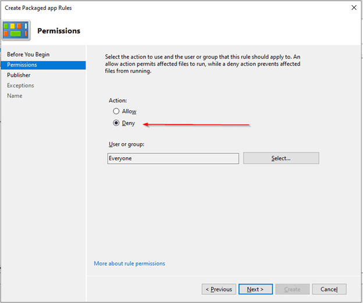This screenshot has height=303, width=363.
Task: Choose the Deny action radio button
Action: click(x=116, y=123)
